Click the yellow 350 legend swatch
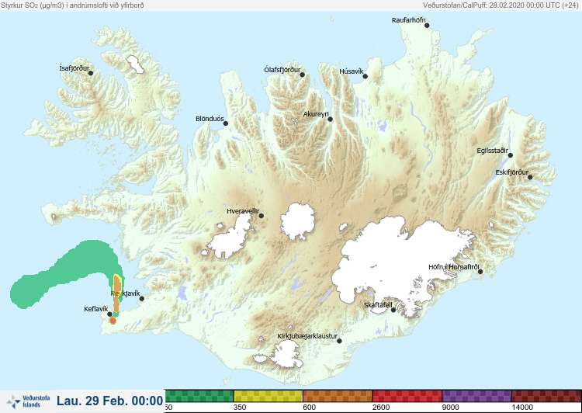The width and height of the screenshot is (582, 413). pyautogui.click(x=268, y=396)
